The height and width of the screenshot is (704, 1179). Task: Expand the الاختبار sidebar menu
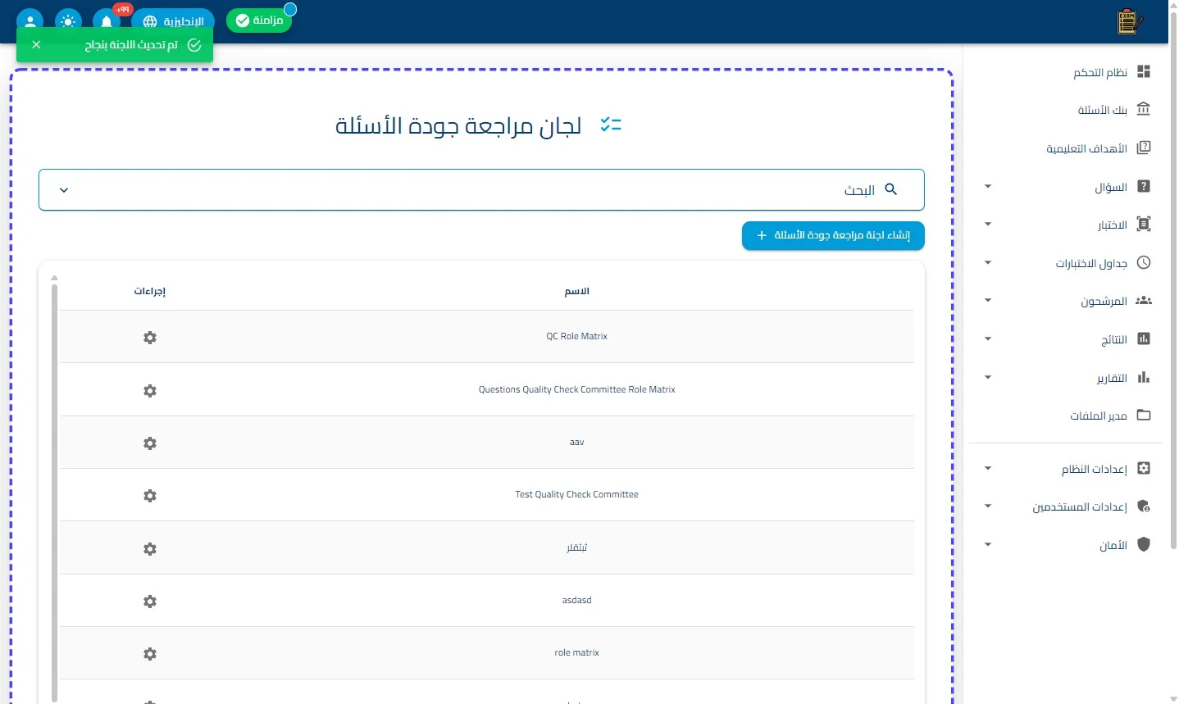click(x=988, y=225)
